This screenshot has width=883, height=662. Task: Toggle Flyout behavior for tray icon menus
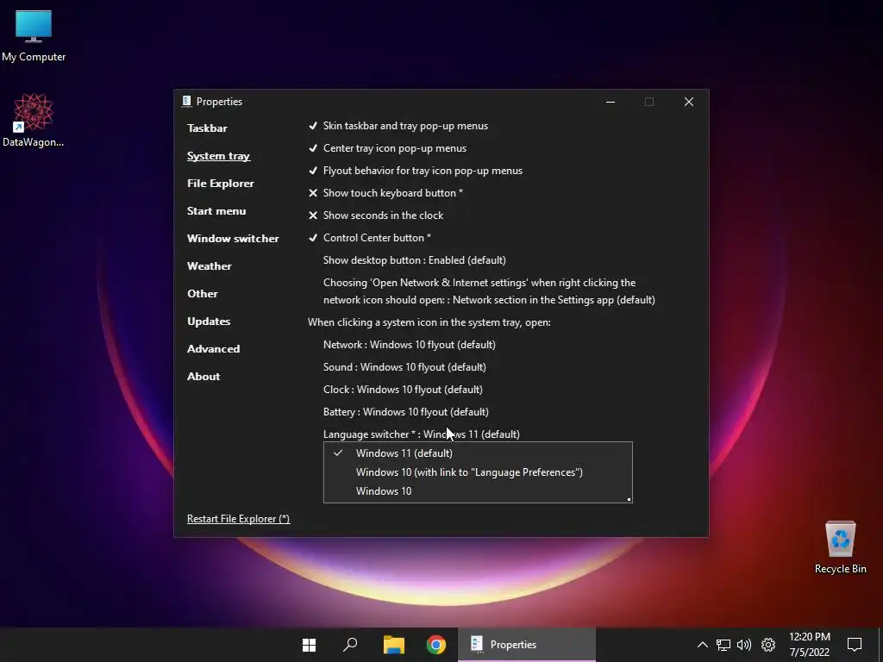(x=416, y=172)
